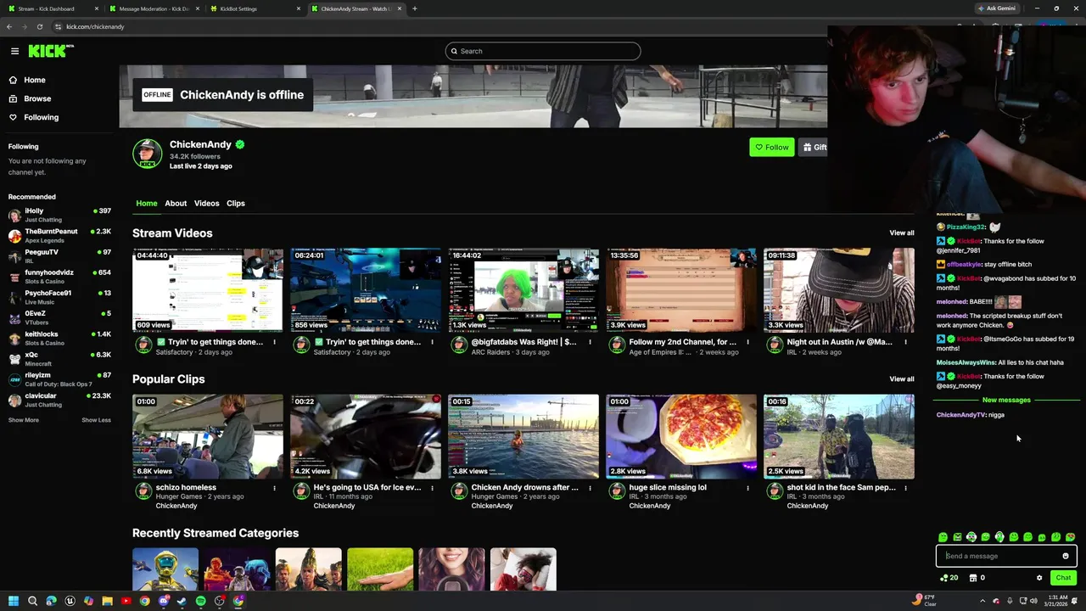Open options menu for He's going to USA clip

pyautogui.click(x=432, y=488)
